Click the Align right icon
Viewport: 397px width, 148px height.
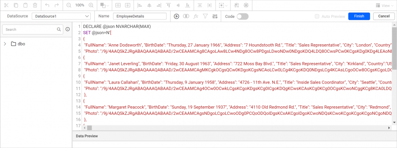click(159, 5)
